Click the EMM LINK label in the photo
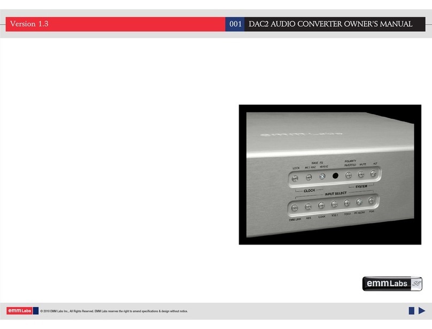The width and height of the screenshot is (432, 329). click(x=295, y=219)
